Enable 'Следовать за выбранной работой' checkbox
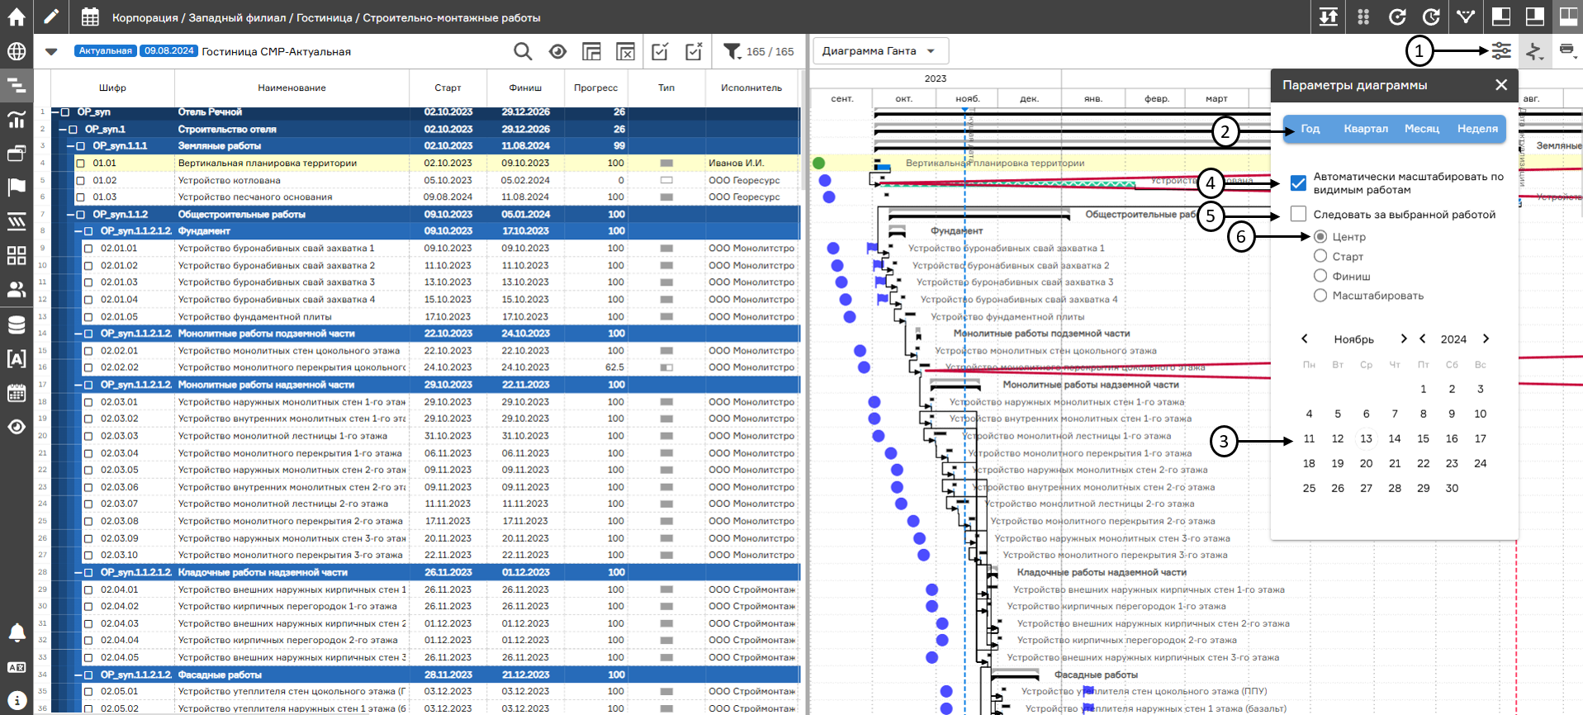 1299,215
